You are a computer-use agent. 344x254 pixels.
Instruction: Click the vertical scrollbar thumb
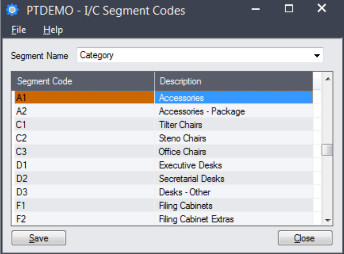tap(327, 150)
